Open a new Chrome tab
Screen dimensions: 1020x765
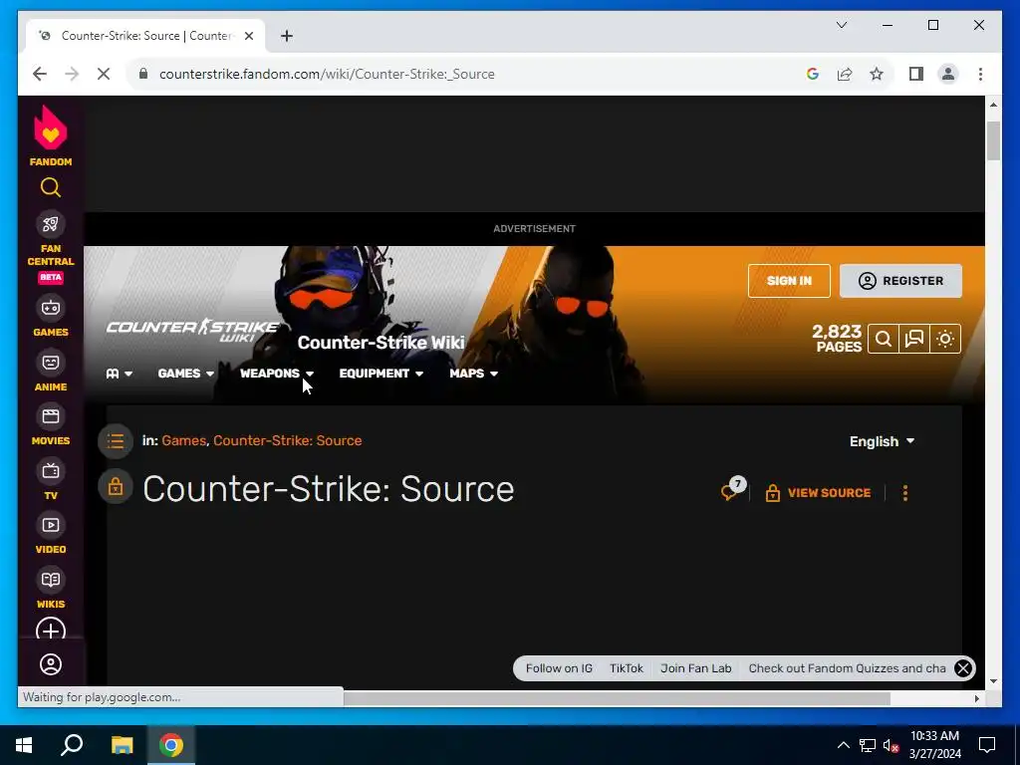287,36
